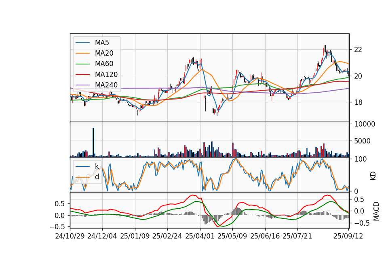Click the 25/02/24 date tick label
Image resolution: width=388 pixels, height=278 pixels.
coord(167,236)
